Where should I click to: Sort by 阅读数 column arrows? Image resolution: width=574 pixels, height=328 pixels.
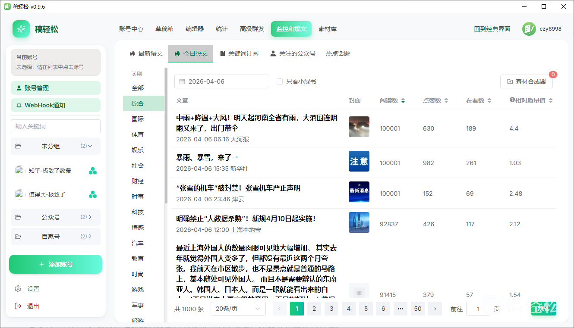[x=403, y=100]
